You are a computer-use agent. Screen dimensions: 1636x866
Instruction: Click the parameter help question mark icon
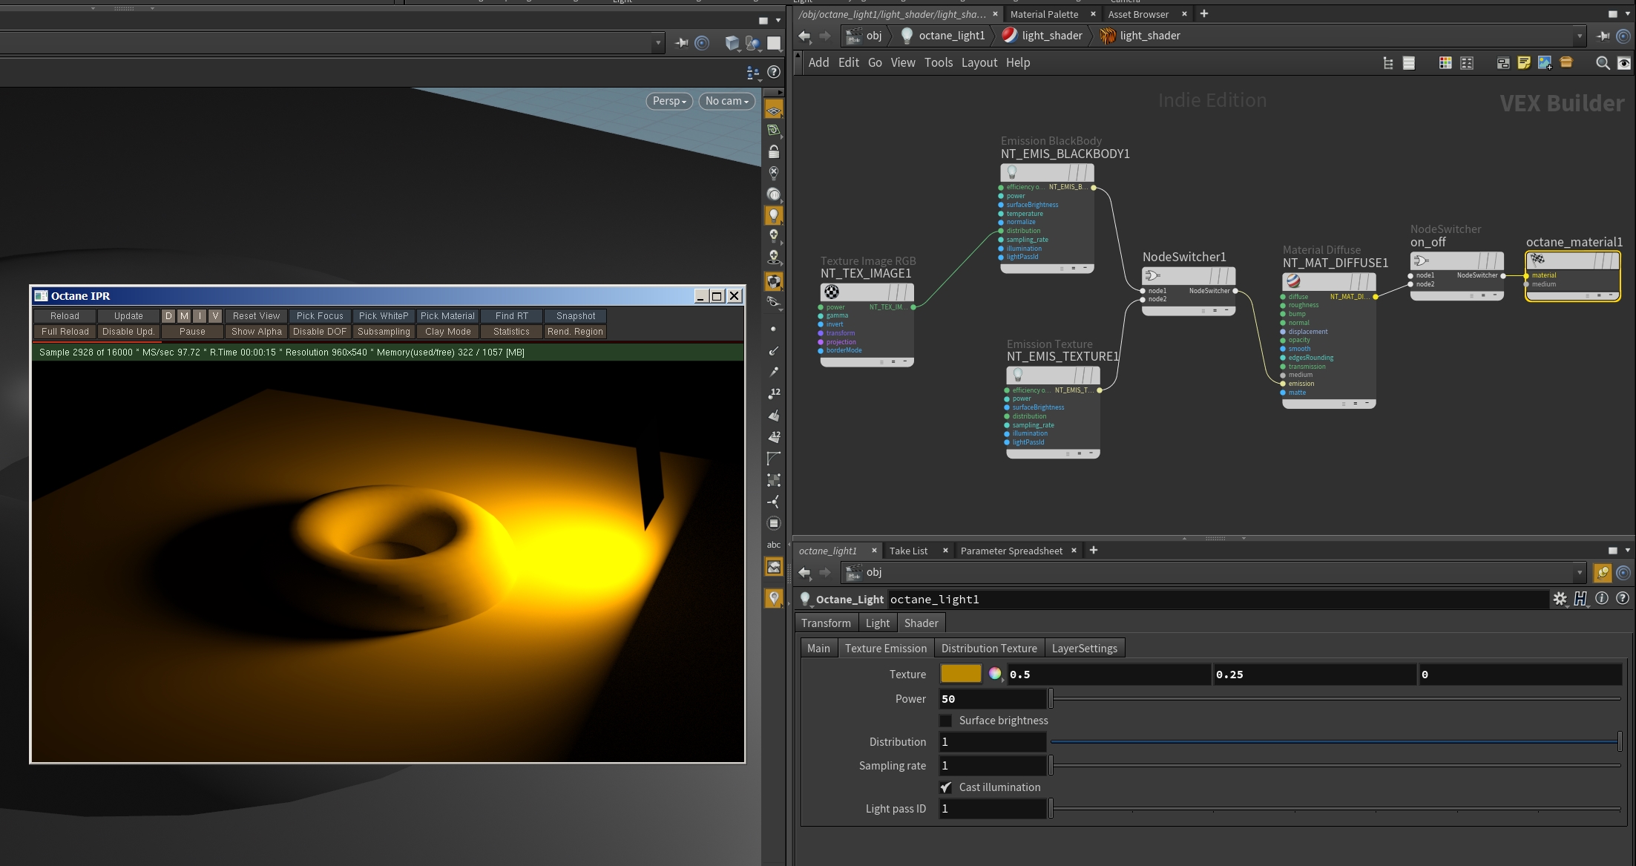click(x=1623, y=598)
